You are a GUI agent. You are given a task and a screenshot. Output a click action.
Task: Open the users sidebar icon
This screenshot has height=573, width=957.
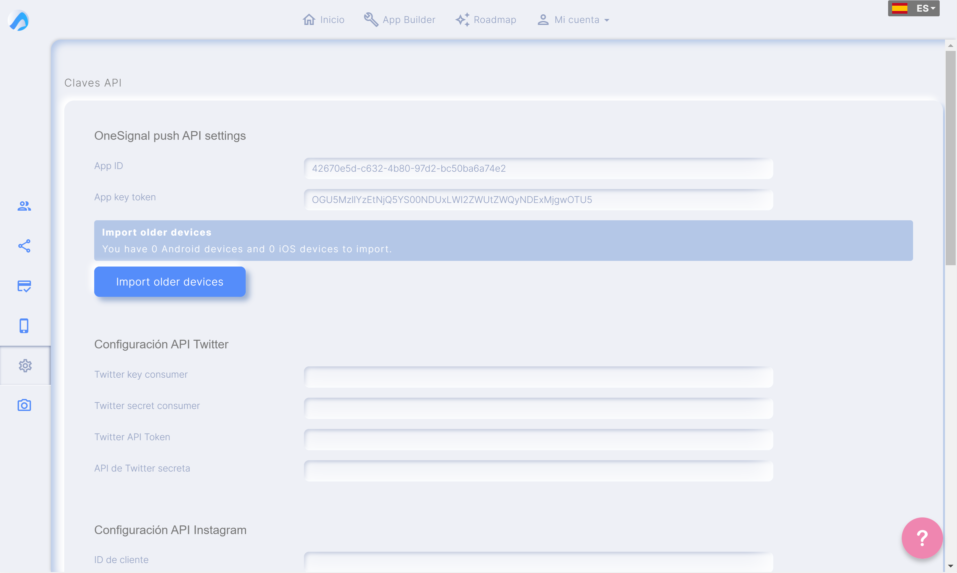click(24, 206)
